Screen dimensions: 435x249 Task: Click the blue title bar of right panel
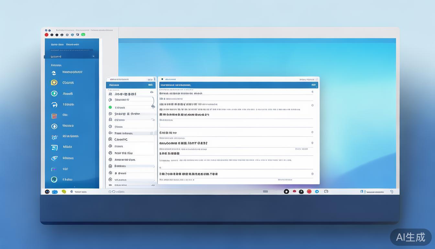(x=238, y=85)
